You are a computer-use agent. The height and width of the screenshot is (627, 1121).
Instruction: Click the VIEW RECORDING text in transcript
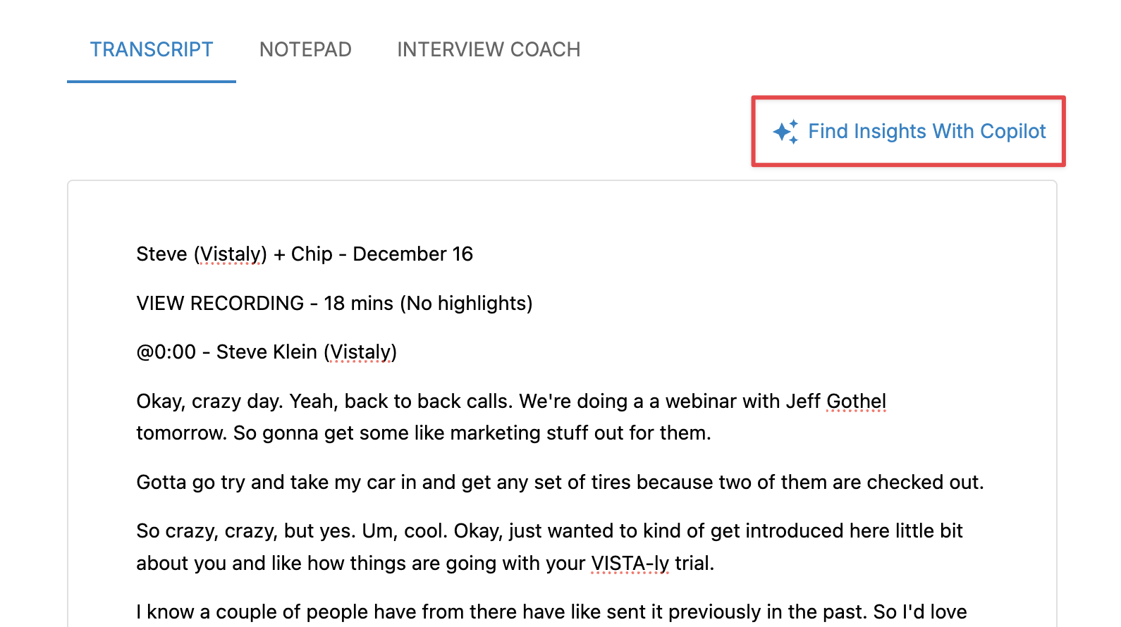tap(219, 303)
